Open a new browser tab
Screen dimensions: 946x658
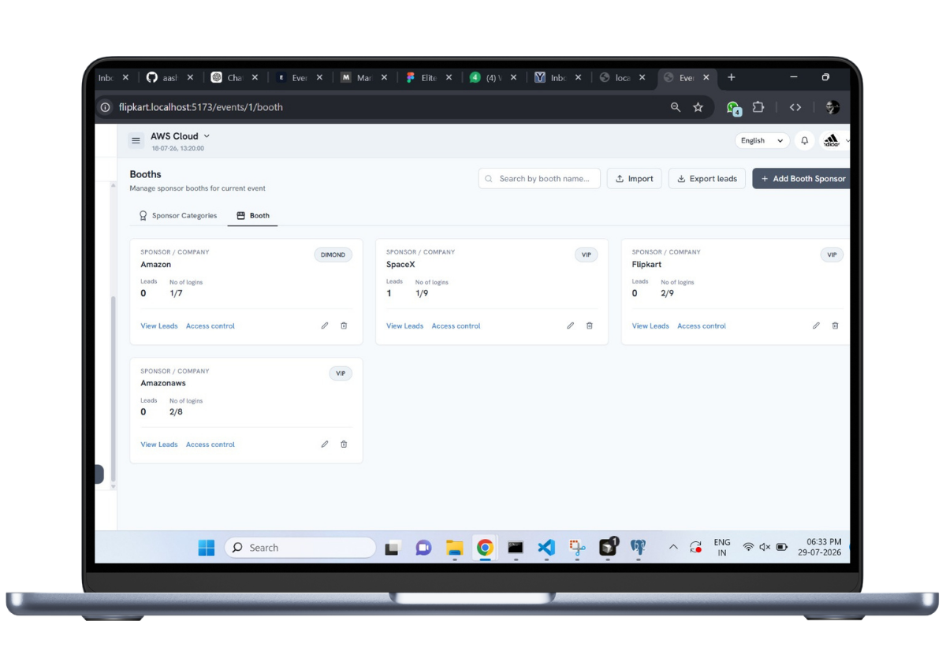[x=732, y=77]
